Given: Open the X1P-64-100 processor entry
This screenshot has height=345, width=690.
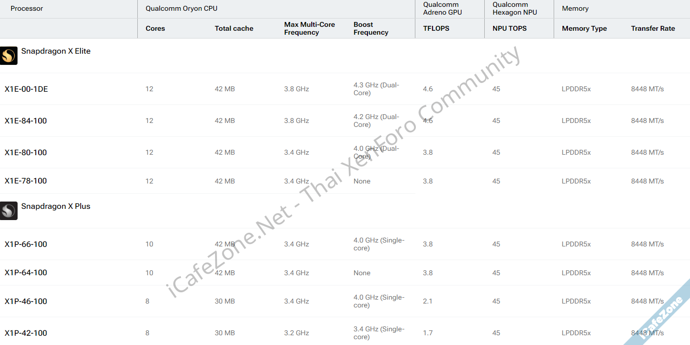Looking at the screenshot, I should click(26, 273).
